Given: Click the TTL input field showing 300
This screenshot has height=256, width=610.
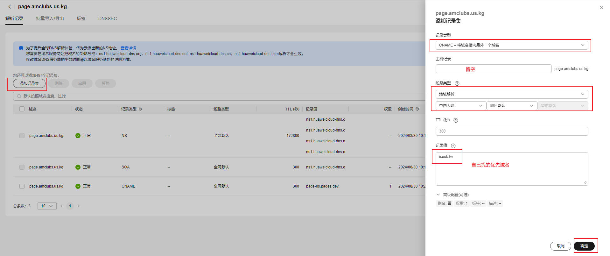Looking at the screenshot, I should click(x=511, y=131).
